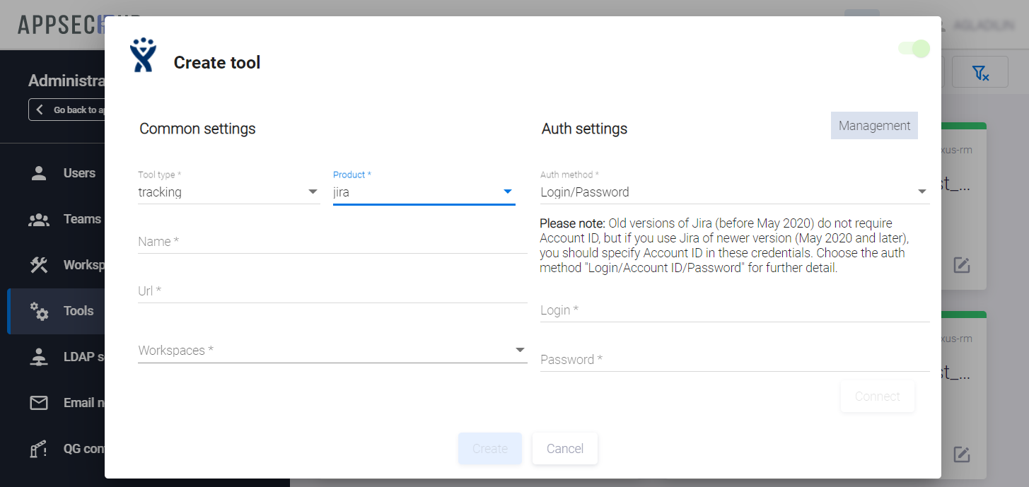Select the Password input field

[x=734, y=360]
